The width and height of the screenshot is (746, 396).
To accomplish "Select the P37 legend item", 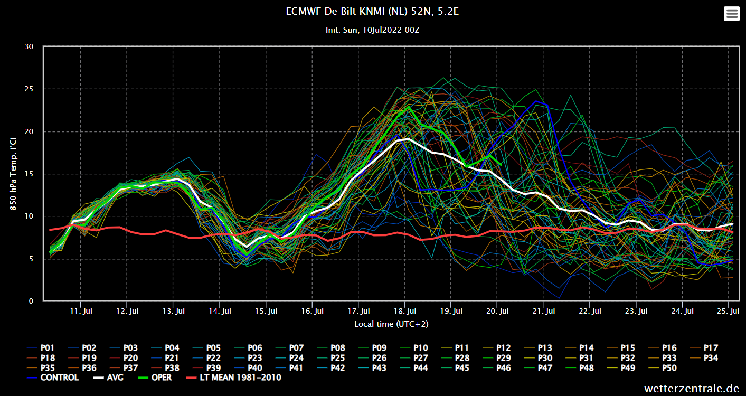I will (x=123, y=368).
